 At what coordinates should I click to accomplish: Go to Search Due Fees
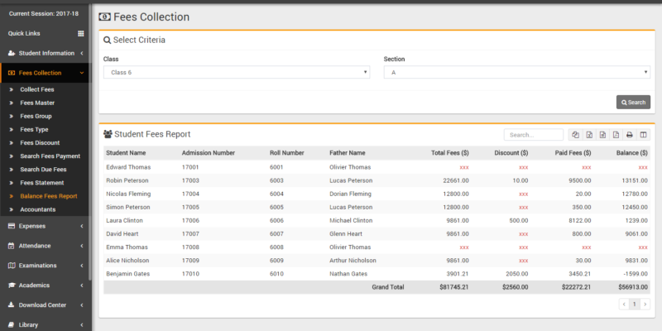[x=43, y=170]
